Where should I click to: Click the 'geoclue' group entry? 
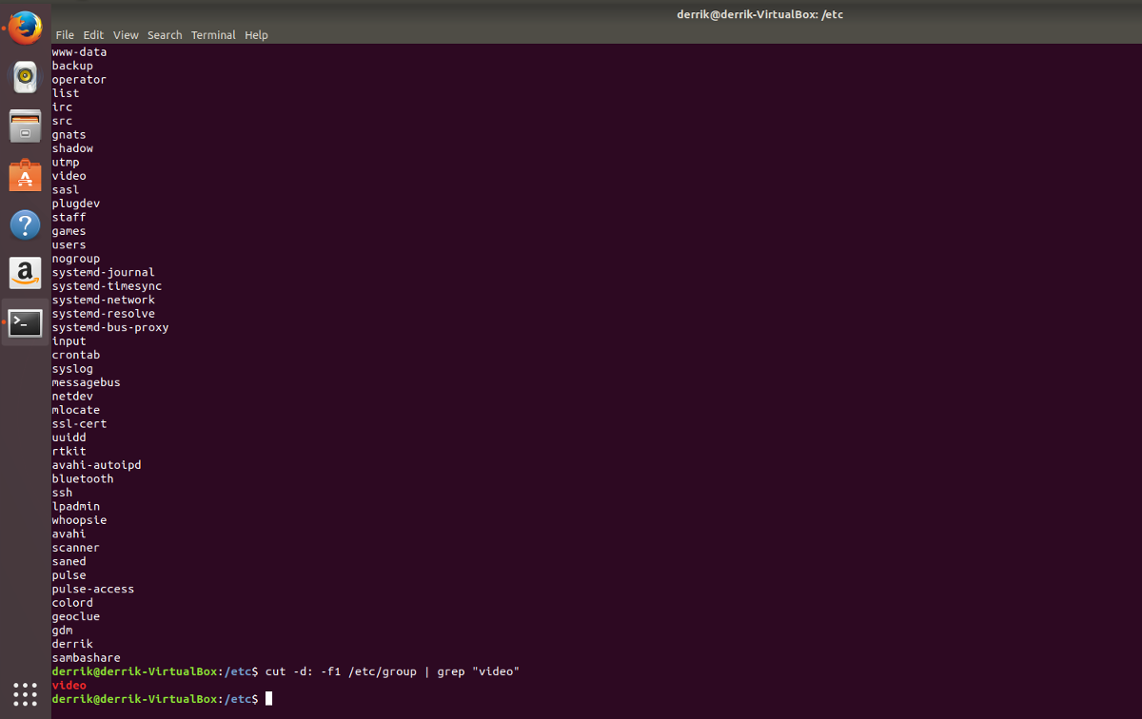click(x=76, y=617)
